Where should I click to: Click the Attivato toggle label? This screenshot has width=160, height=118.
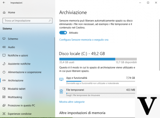[74, 33]
